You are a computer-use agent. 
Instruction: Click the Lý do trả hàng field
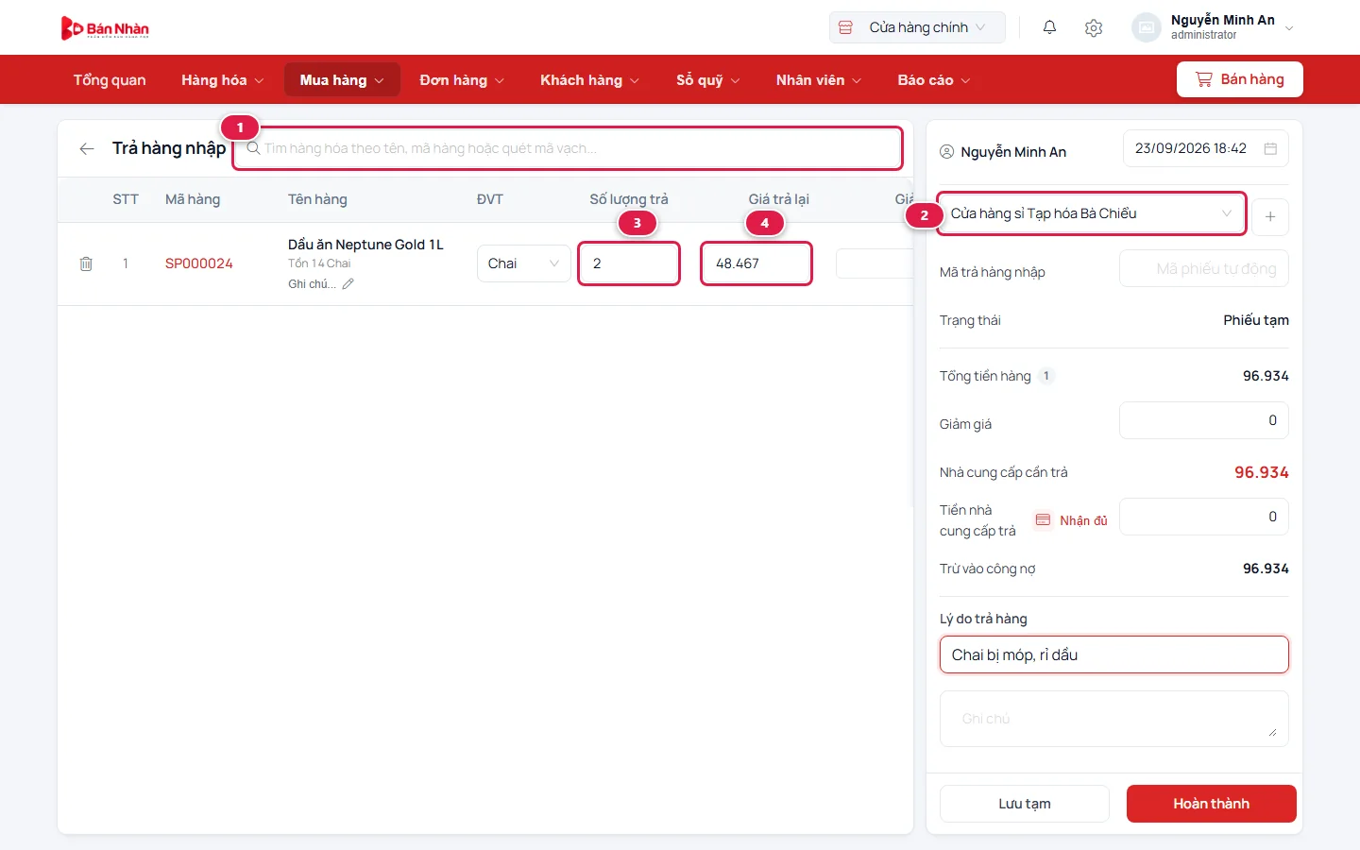(x=1114, y=654)
